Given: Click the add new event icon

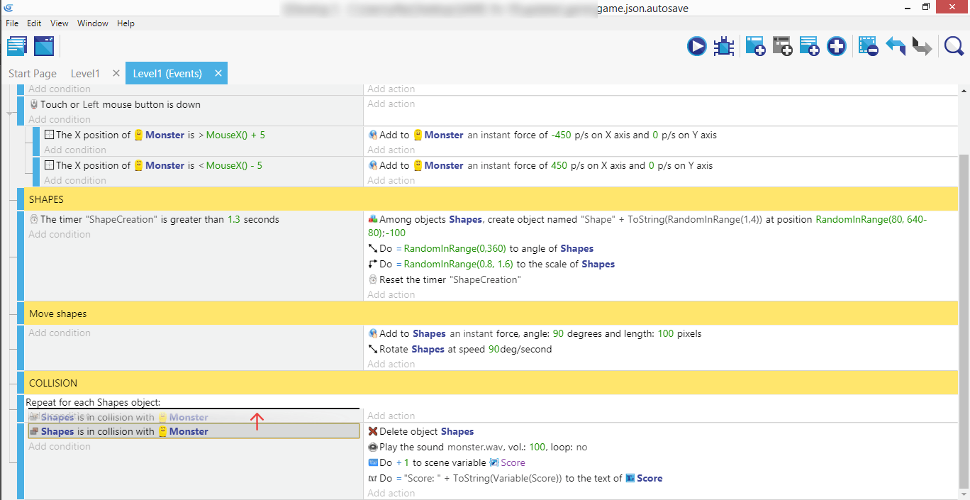Looking at the screenshot, I should click(754, 47).
